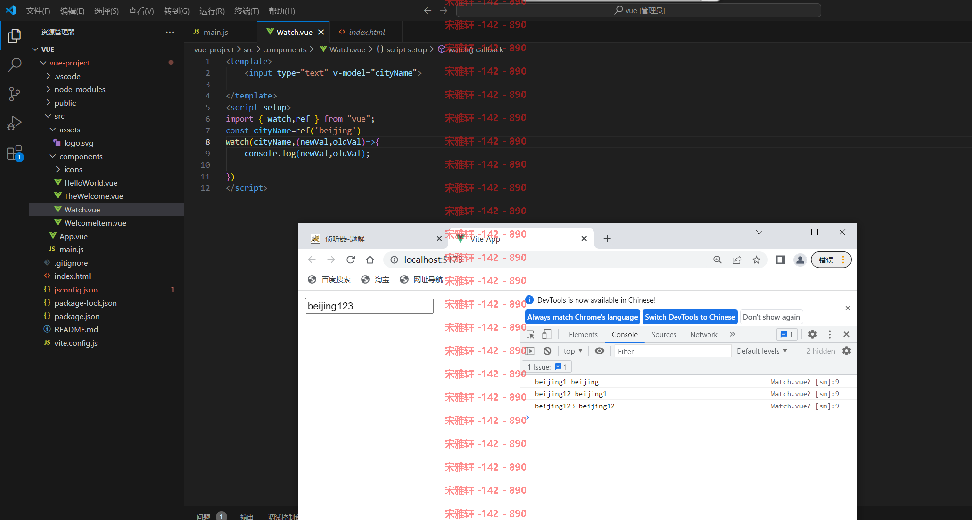The height and width of the screenshot is (520, 972).
Task: Click the 淘宝 bookmark
Action: 375,279
